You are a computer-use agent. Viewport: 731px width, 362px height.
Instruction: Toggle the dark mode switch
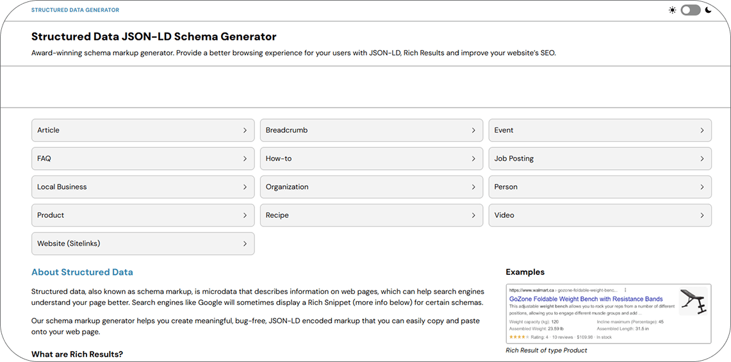(690, 10)
